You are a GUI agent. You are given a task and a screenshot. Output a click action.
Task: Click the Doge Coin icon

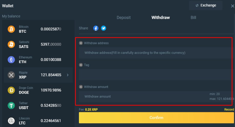point(11,90)
